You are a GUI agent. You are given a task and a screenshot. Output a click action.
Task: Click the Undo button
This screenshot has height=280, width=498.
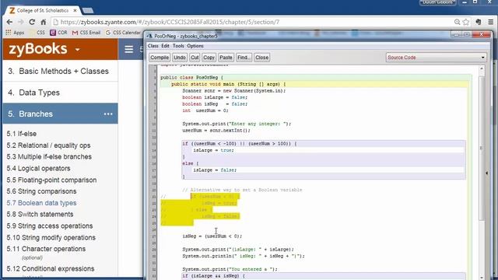point(180,58)
